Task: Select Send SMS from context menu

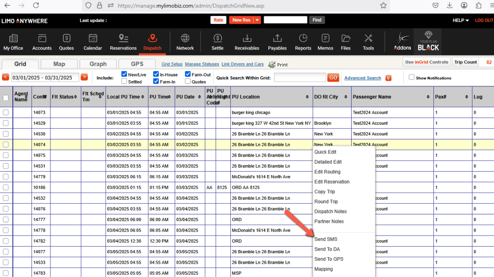Action: pyautogui.click(x=326, y=239)
